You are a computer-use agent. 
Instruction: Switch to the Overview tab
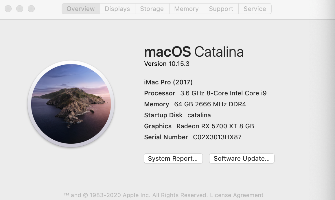coord(81,9)
